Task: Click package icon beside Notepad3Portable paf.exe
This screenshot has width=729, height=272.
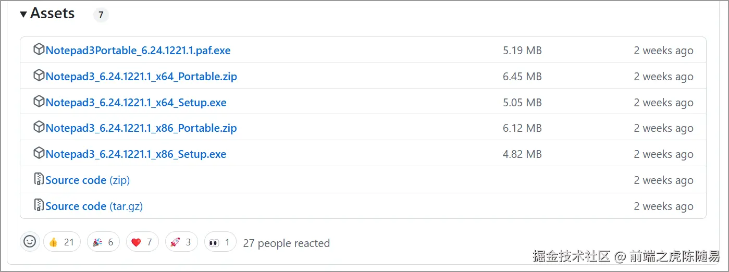Action: [39, 50]
